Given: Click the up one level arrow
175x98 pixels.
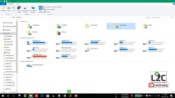Looking at the screenshot, I should tap(11, 17).
